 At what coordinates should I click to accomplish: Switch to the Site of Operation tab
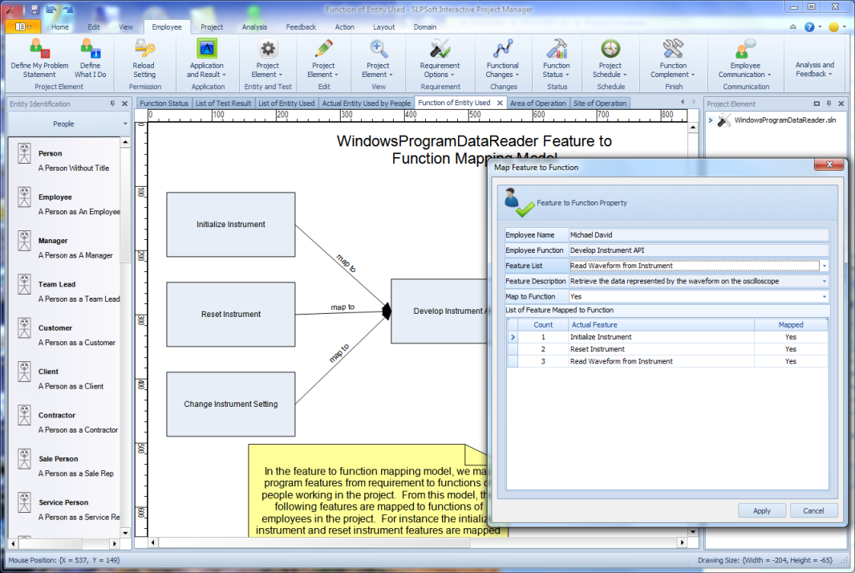pos(600,104)
